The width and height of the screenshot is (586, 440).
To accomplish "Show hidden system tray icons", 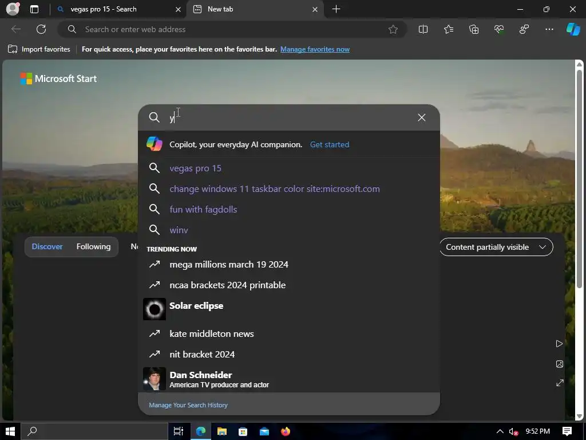I will pyautogui.click(x=500, y=431).
